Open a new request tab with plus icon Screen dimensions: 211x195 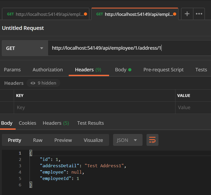click(187, 14)
